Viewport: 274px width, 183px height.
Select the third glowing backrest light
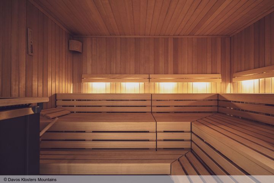pyautogui.click(x=167, y=87)
